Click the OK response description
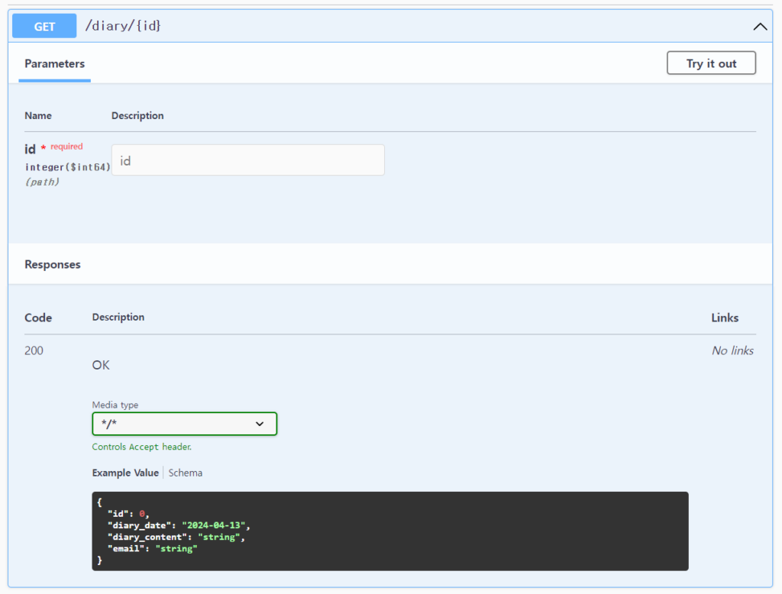The image size is (782, 594). tap(101, 365)
